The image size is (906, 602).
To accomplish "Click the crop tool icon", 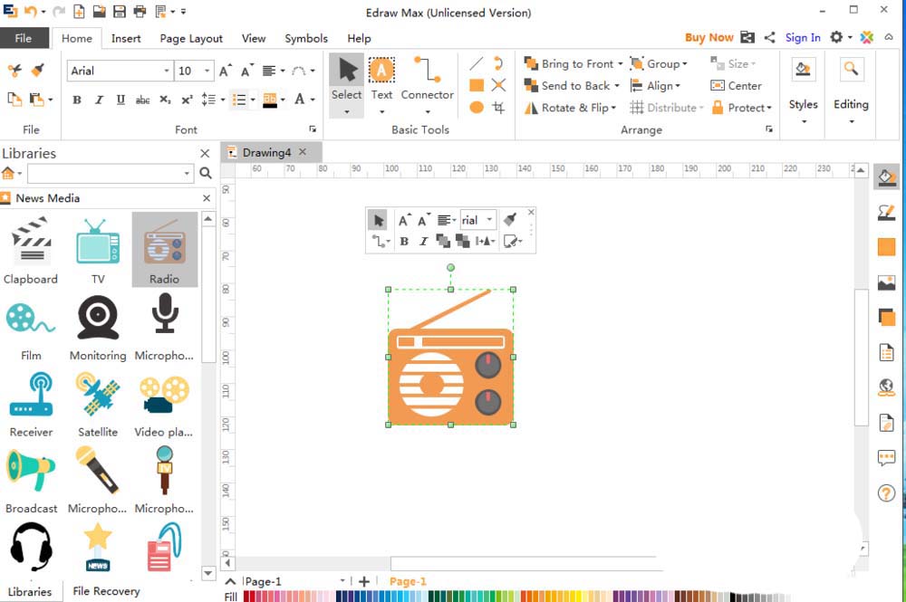I will click(x=498, y=108).
